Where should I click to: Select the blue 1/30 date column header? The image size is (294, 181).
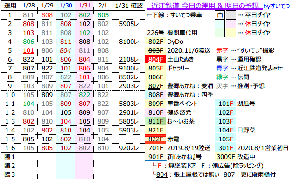[66, 6]
